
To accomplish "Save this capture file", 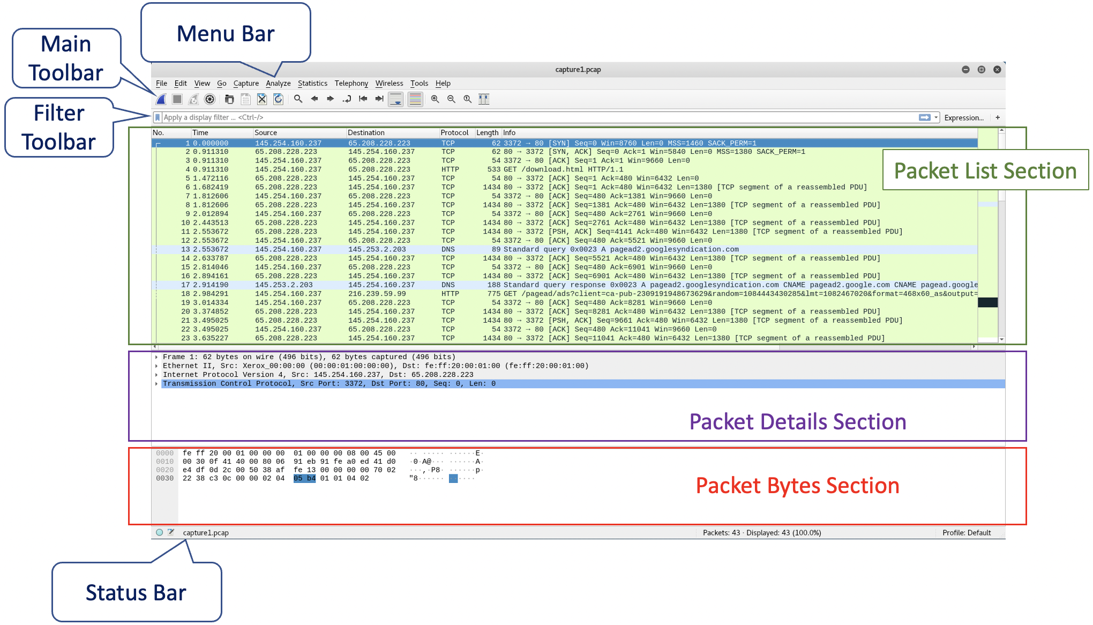I will [x=245, y=99].
